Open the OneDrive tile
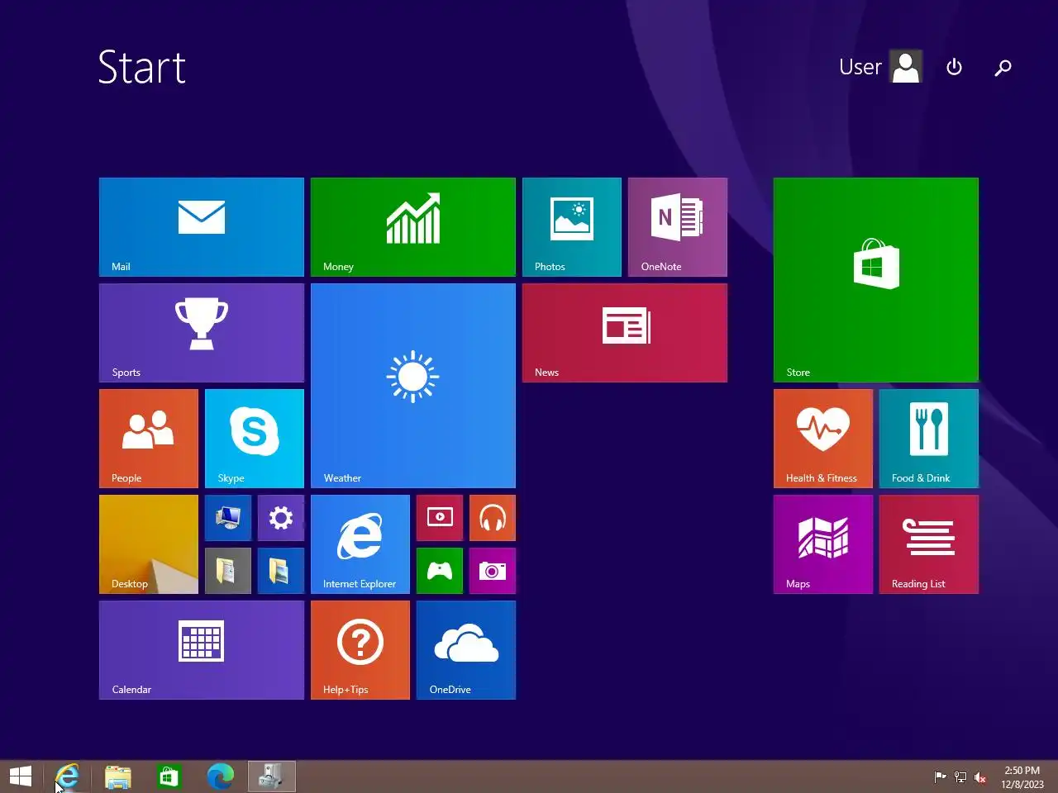 [x=466, y=650]
